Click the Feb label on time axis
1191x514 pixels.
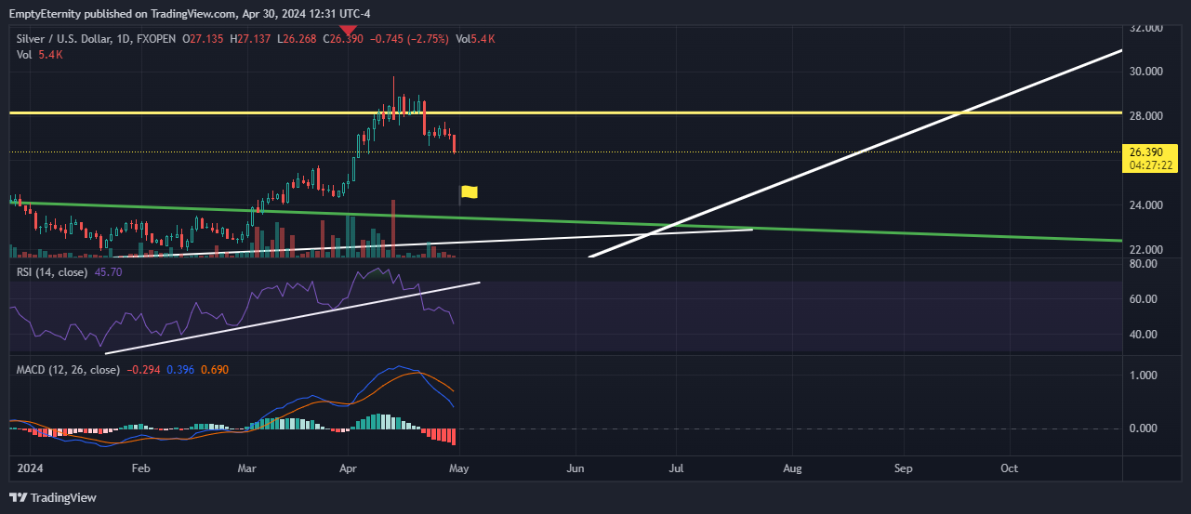[x=139, y=468]
